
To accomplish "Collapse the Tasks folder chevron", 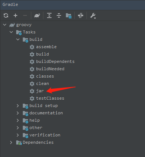I will point(11,32).
